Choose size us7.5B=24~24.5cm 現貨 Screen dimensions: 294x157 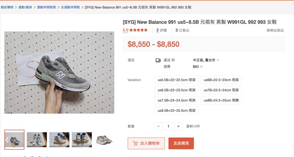pos(176,100)
